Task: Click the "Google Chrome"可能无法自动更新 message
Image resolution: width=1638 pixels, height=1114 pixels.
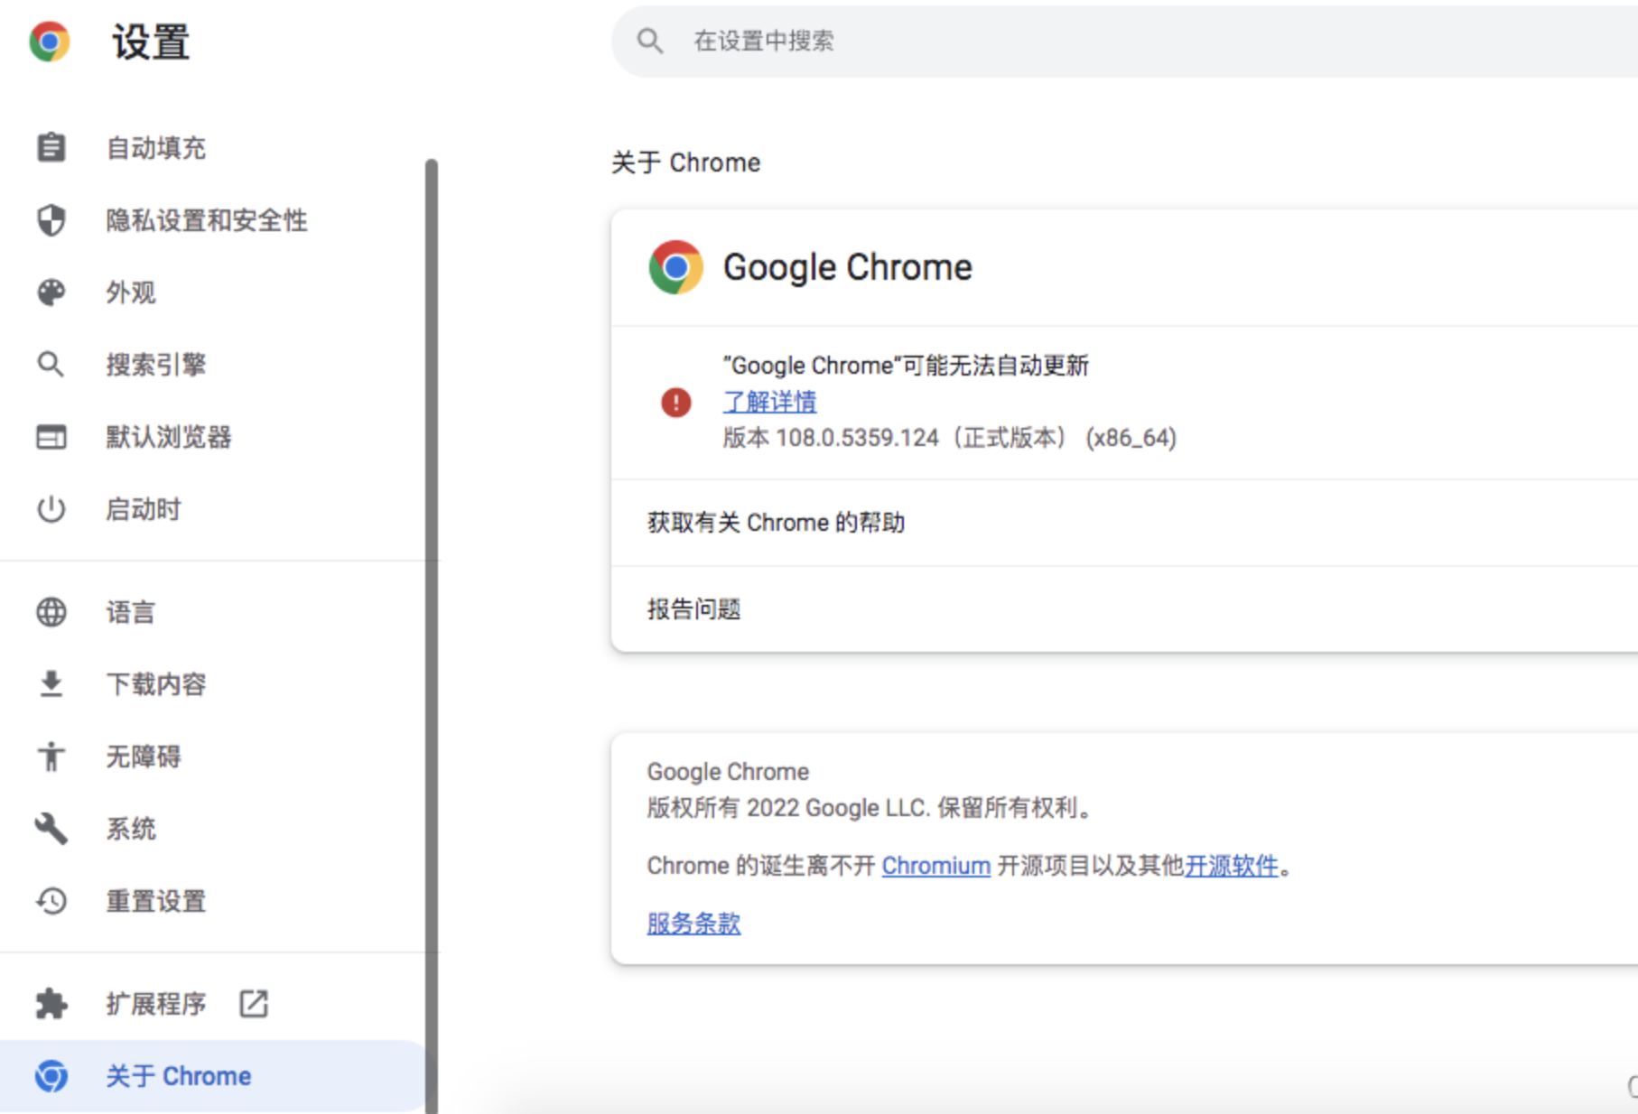Action: pos(906,366)
